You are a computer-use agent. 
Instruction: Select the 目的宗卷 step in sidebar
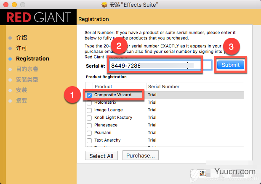[x=27, y=69]
